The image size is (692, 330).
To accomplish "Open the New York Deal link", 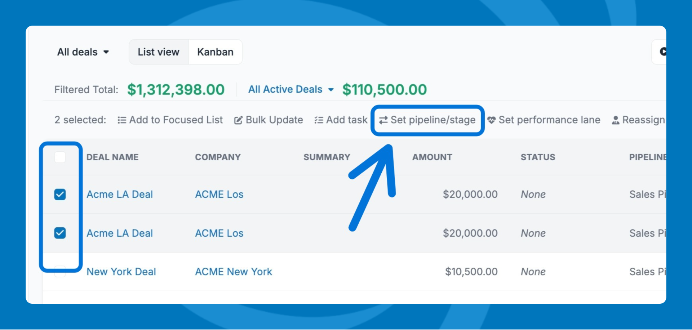I will pos(121,272).
